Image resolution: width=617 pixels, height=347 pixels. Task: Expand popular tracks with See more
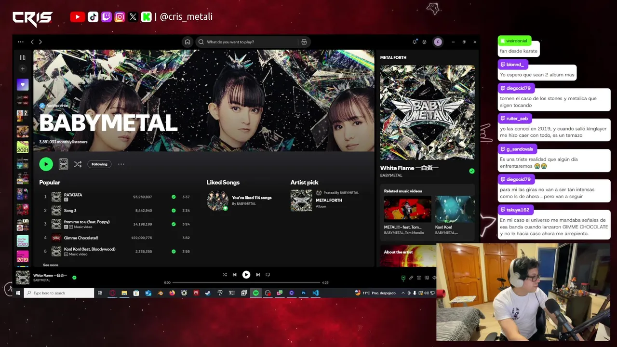[51, 265]
